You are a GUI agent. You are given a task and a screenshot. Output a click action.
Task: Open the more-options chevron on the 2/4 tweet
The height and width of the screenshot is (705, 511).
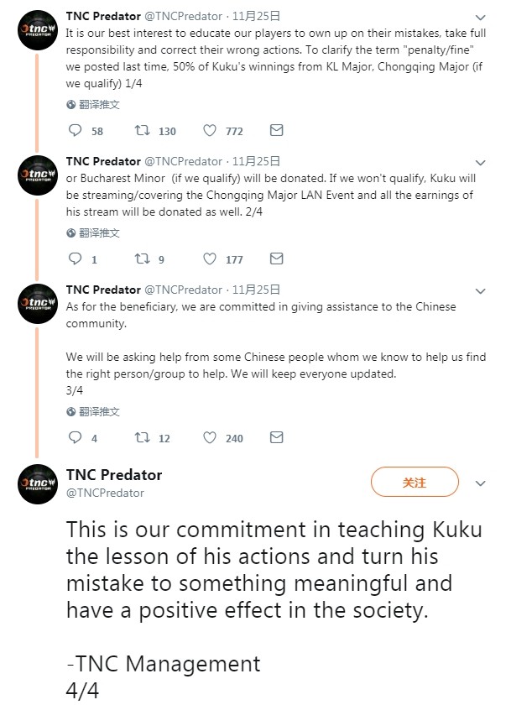click(480, 162)
